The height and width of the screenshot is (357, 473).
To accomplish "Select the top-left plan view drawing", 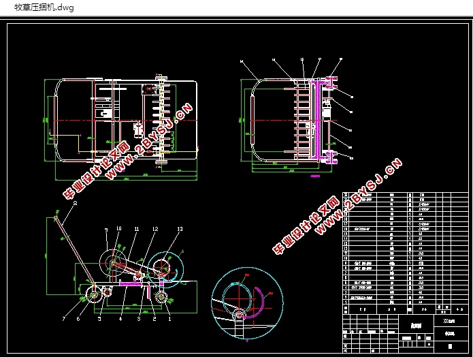I will pos(121,121).
